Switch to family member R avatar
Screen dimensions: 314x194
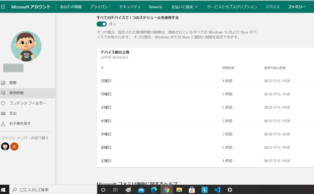[x=14, y=146]
